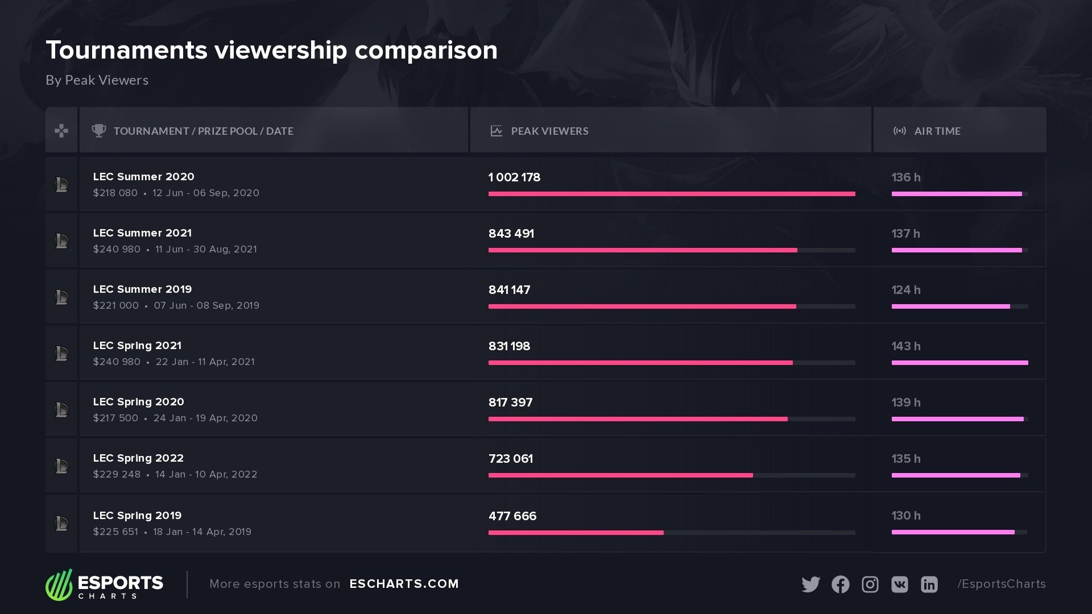Click the 1 002 178 peak viewers value
The height and width of the screenshot is (614, 1092).
click(x=514, y=177)
